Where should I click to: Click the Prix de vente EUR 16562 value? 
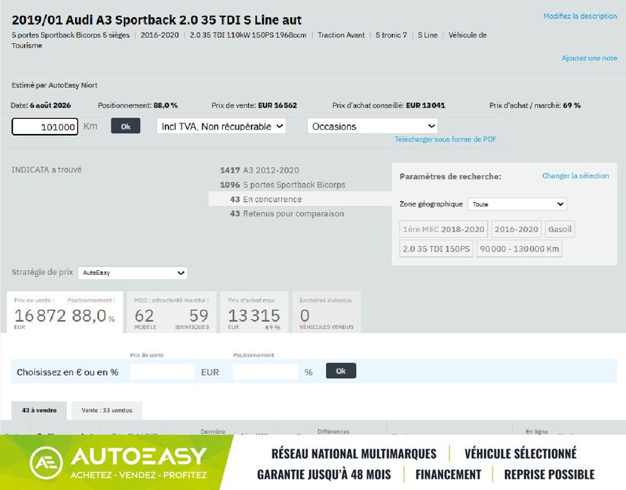point(277,105)
